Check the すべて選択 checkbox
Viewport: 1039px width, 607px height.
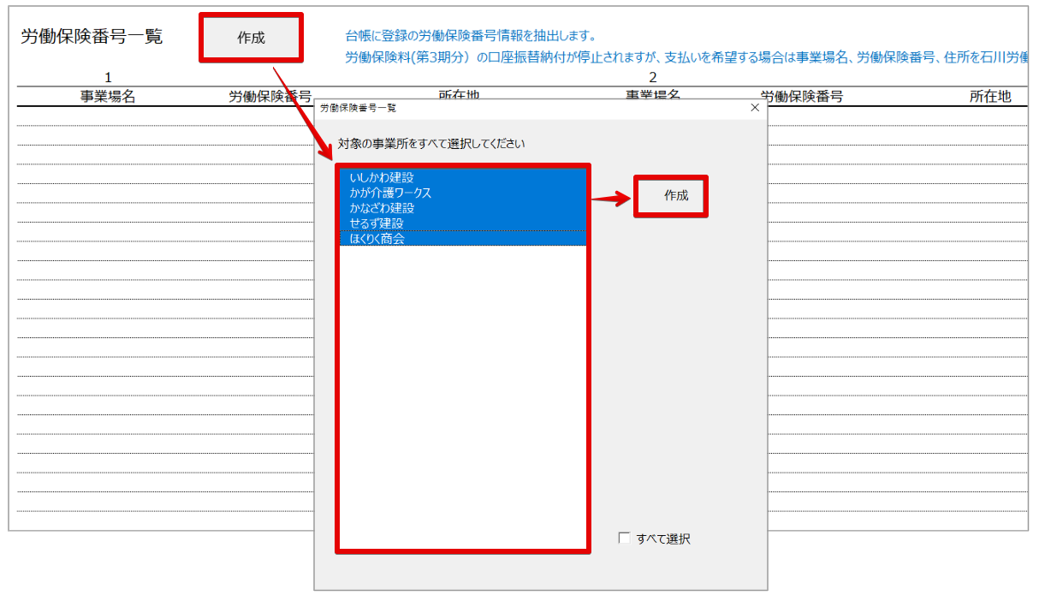(x=625, y=539)
